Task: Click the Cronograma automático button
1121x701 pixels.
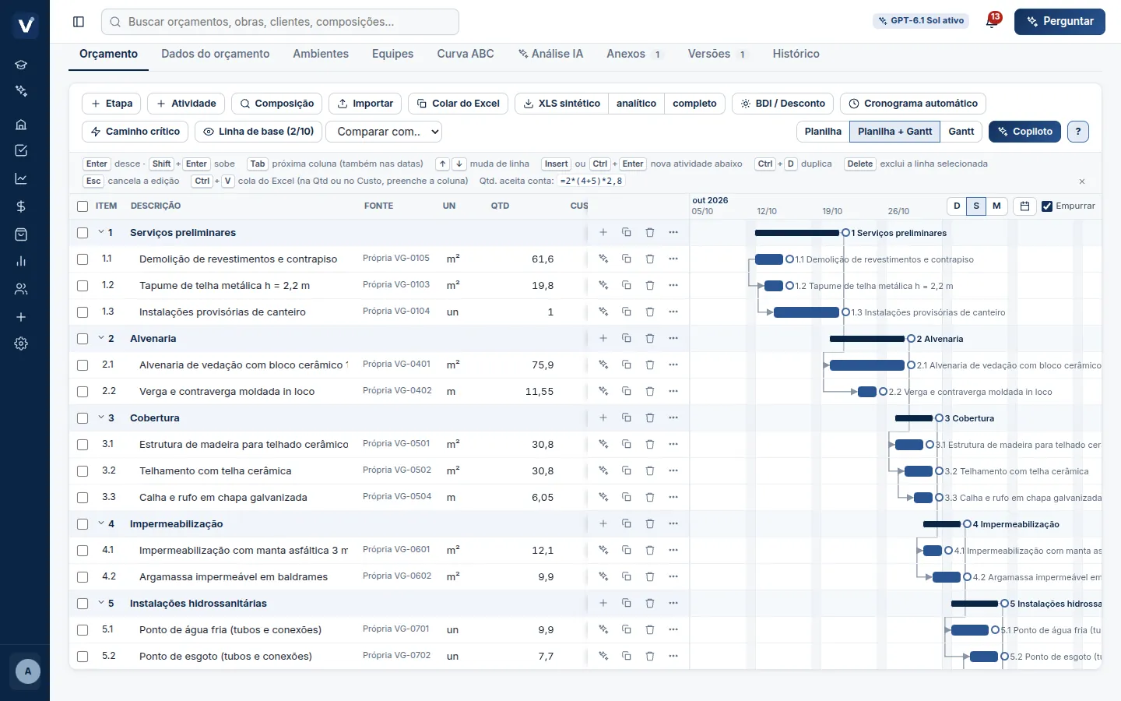Action: click(x=913, y=104)
